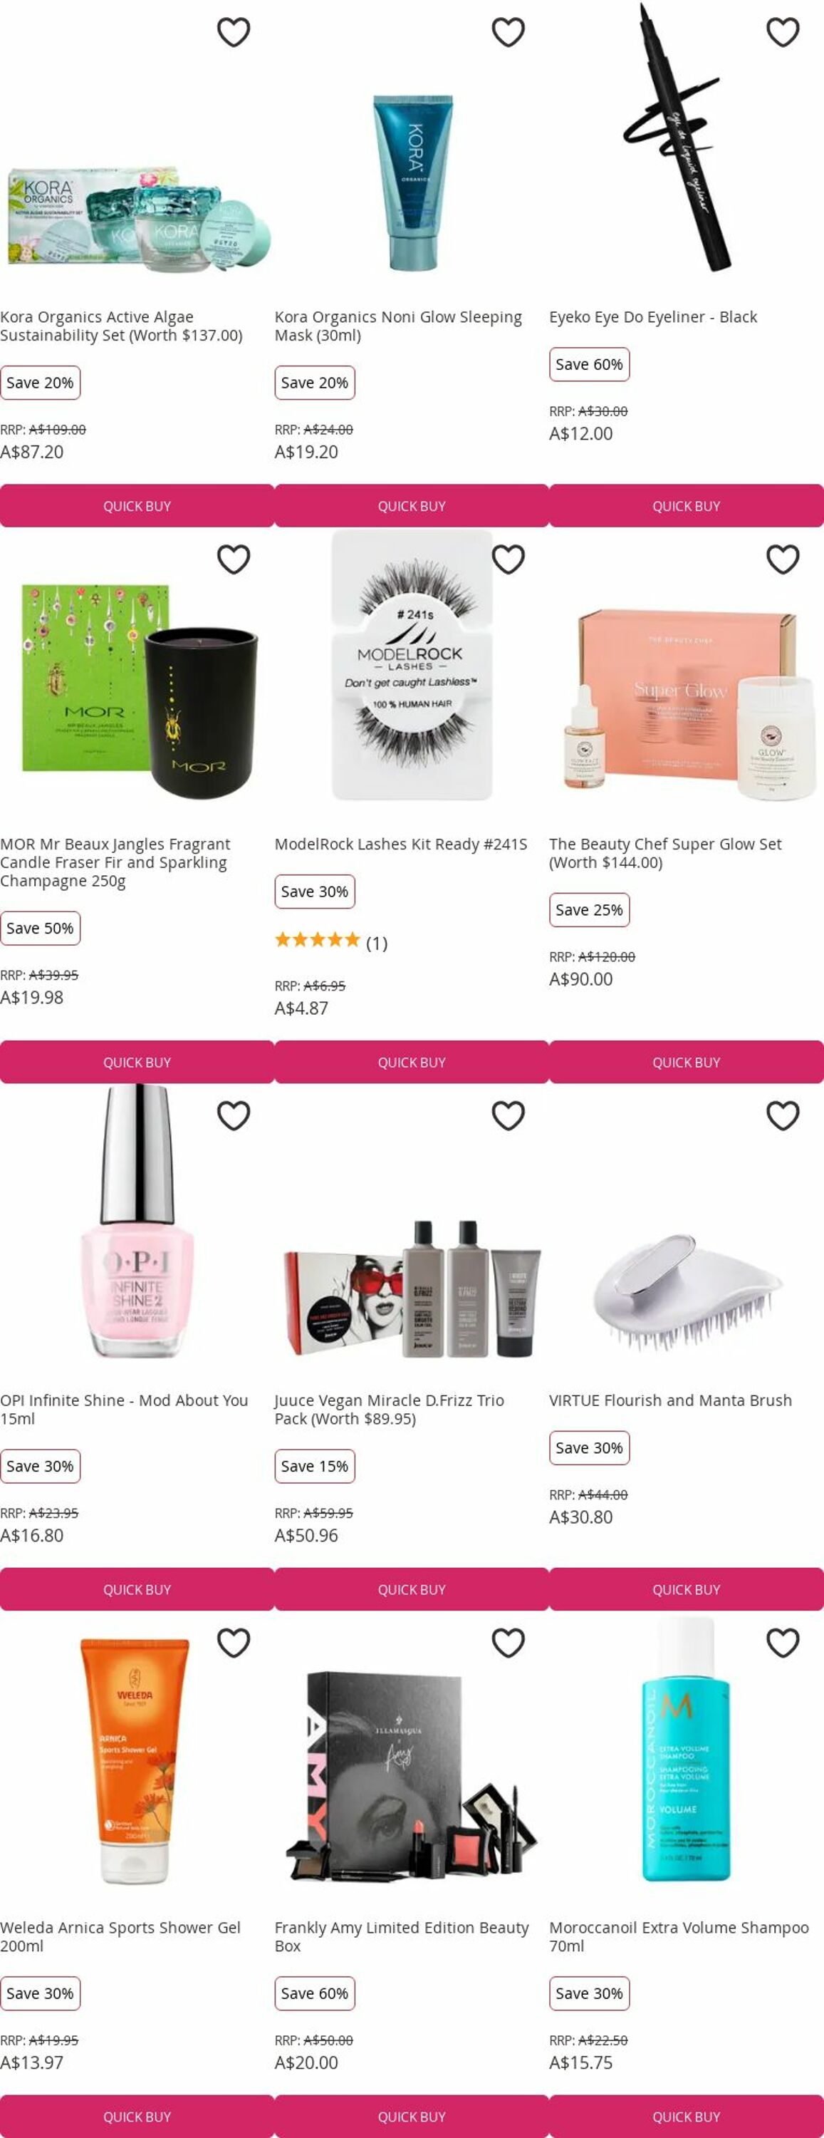Image resolution: width=824 pixels, height=2138 pixels.
Task: Quick buy ModelRock Lashes Kit Ready
Action: click(x=412, y=1062)
